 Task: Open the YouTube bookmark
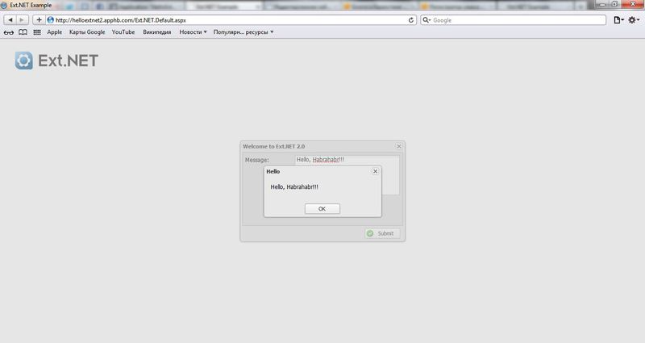[123, 32]
